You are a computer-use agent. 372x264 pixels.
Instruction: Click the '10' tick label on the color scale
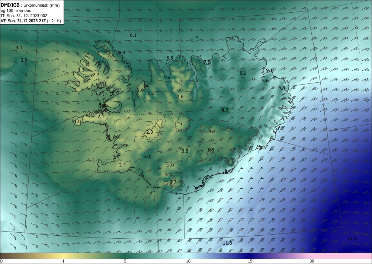pos(188,261)
